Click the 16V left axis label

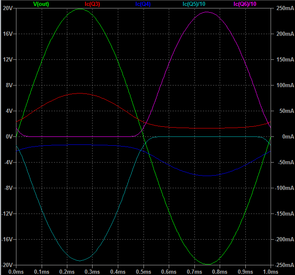point(8,34)
